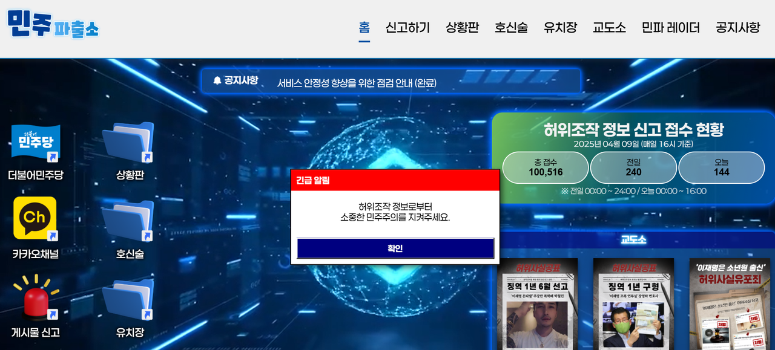Open the notice 서비스 안정성 향상을 위한 점검 안내
This screenshot has width=775, height=350.
[x=357, y=83]
